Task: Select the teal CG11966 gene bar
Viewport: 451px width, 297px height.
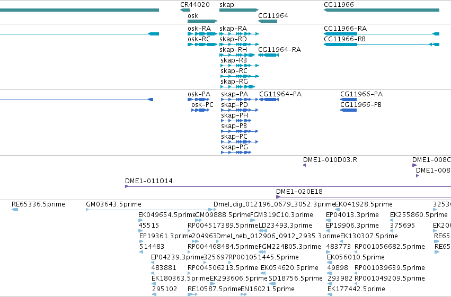Action: 382,10
